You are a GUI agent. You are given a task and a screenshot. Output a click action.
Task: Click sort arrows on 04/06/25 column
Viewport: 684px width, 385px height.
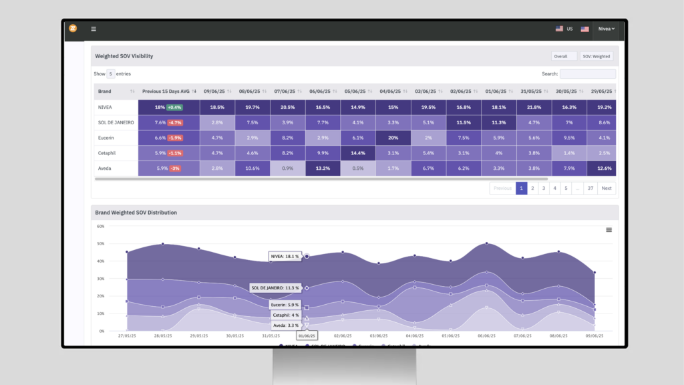[405, 91]
